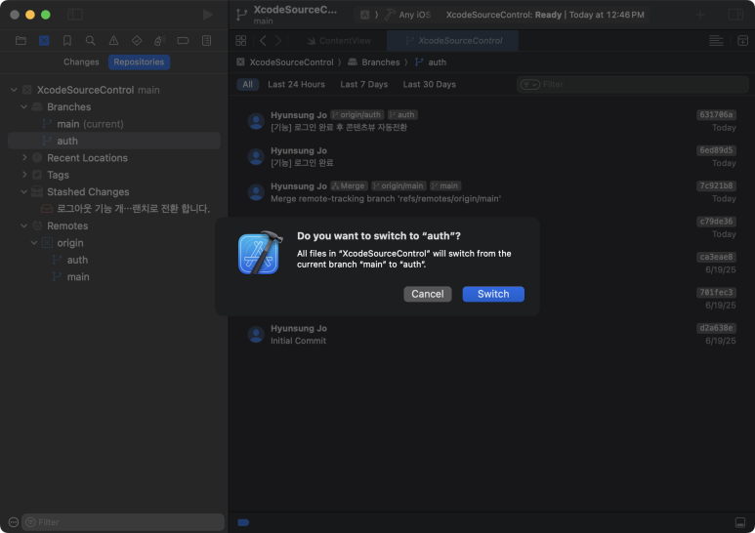Image resolution: width=755 pixels, height=533 pixels.
Task: Add an editor on the right
Action: tap(742, 41)
